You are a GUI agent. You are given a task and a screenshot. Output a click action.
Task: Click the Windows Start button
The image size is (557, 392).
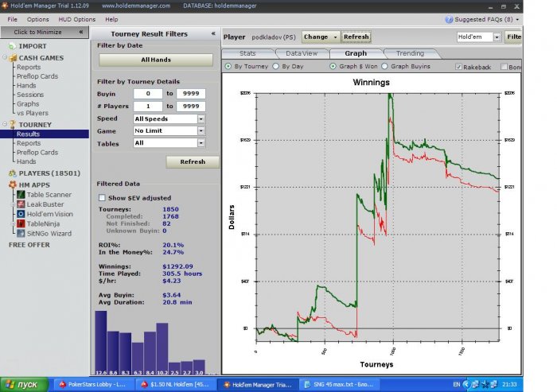(24, 385)
